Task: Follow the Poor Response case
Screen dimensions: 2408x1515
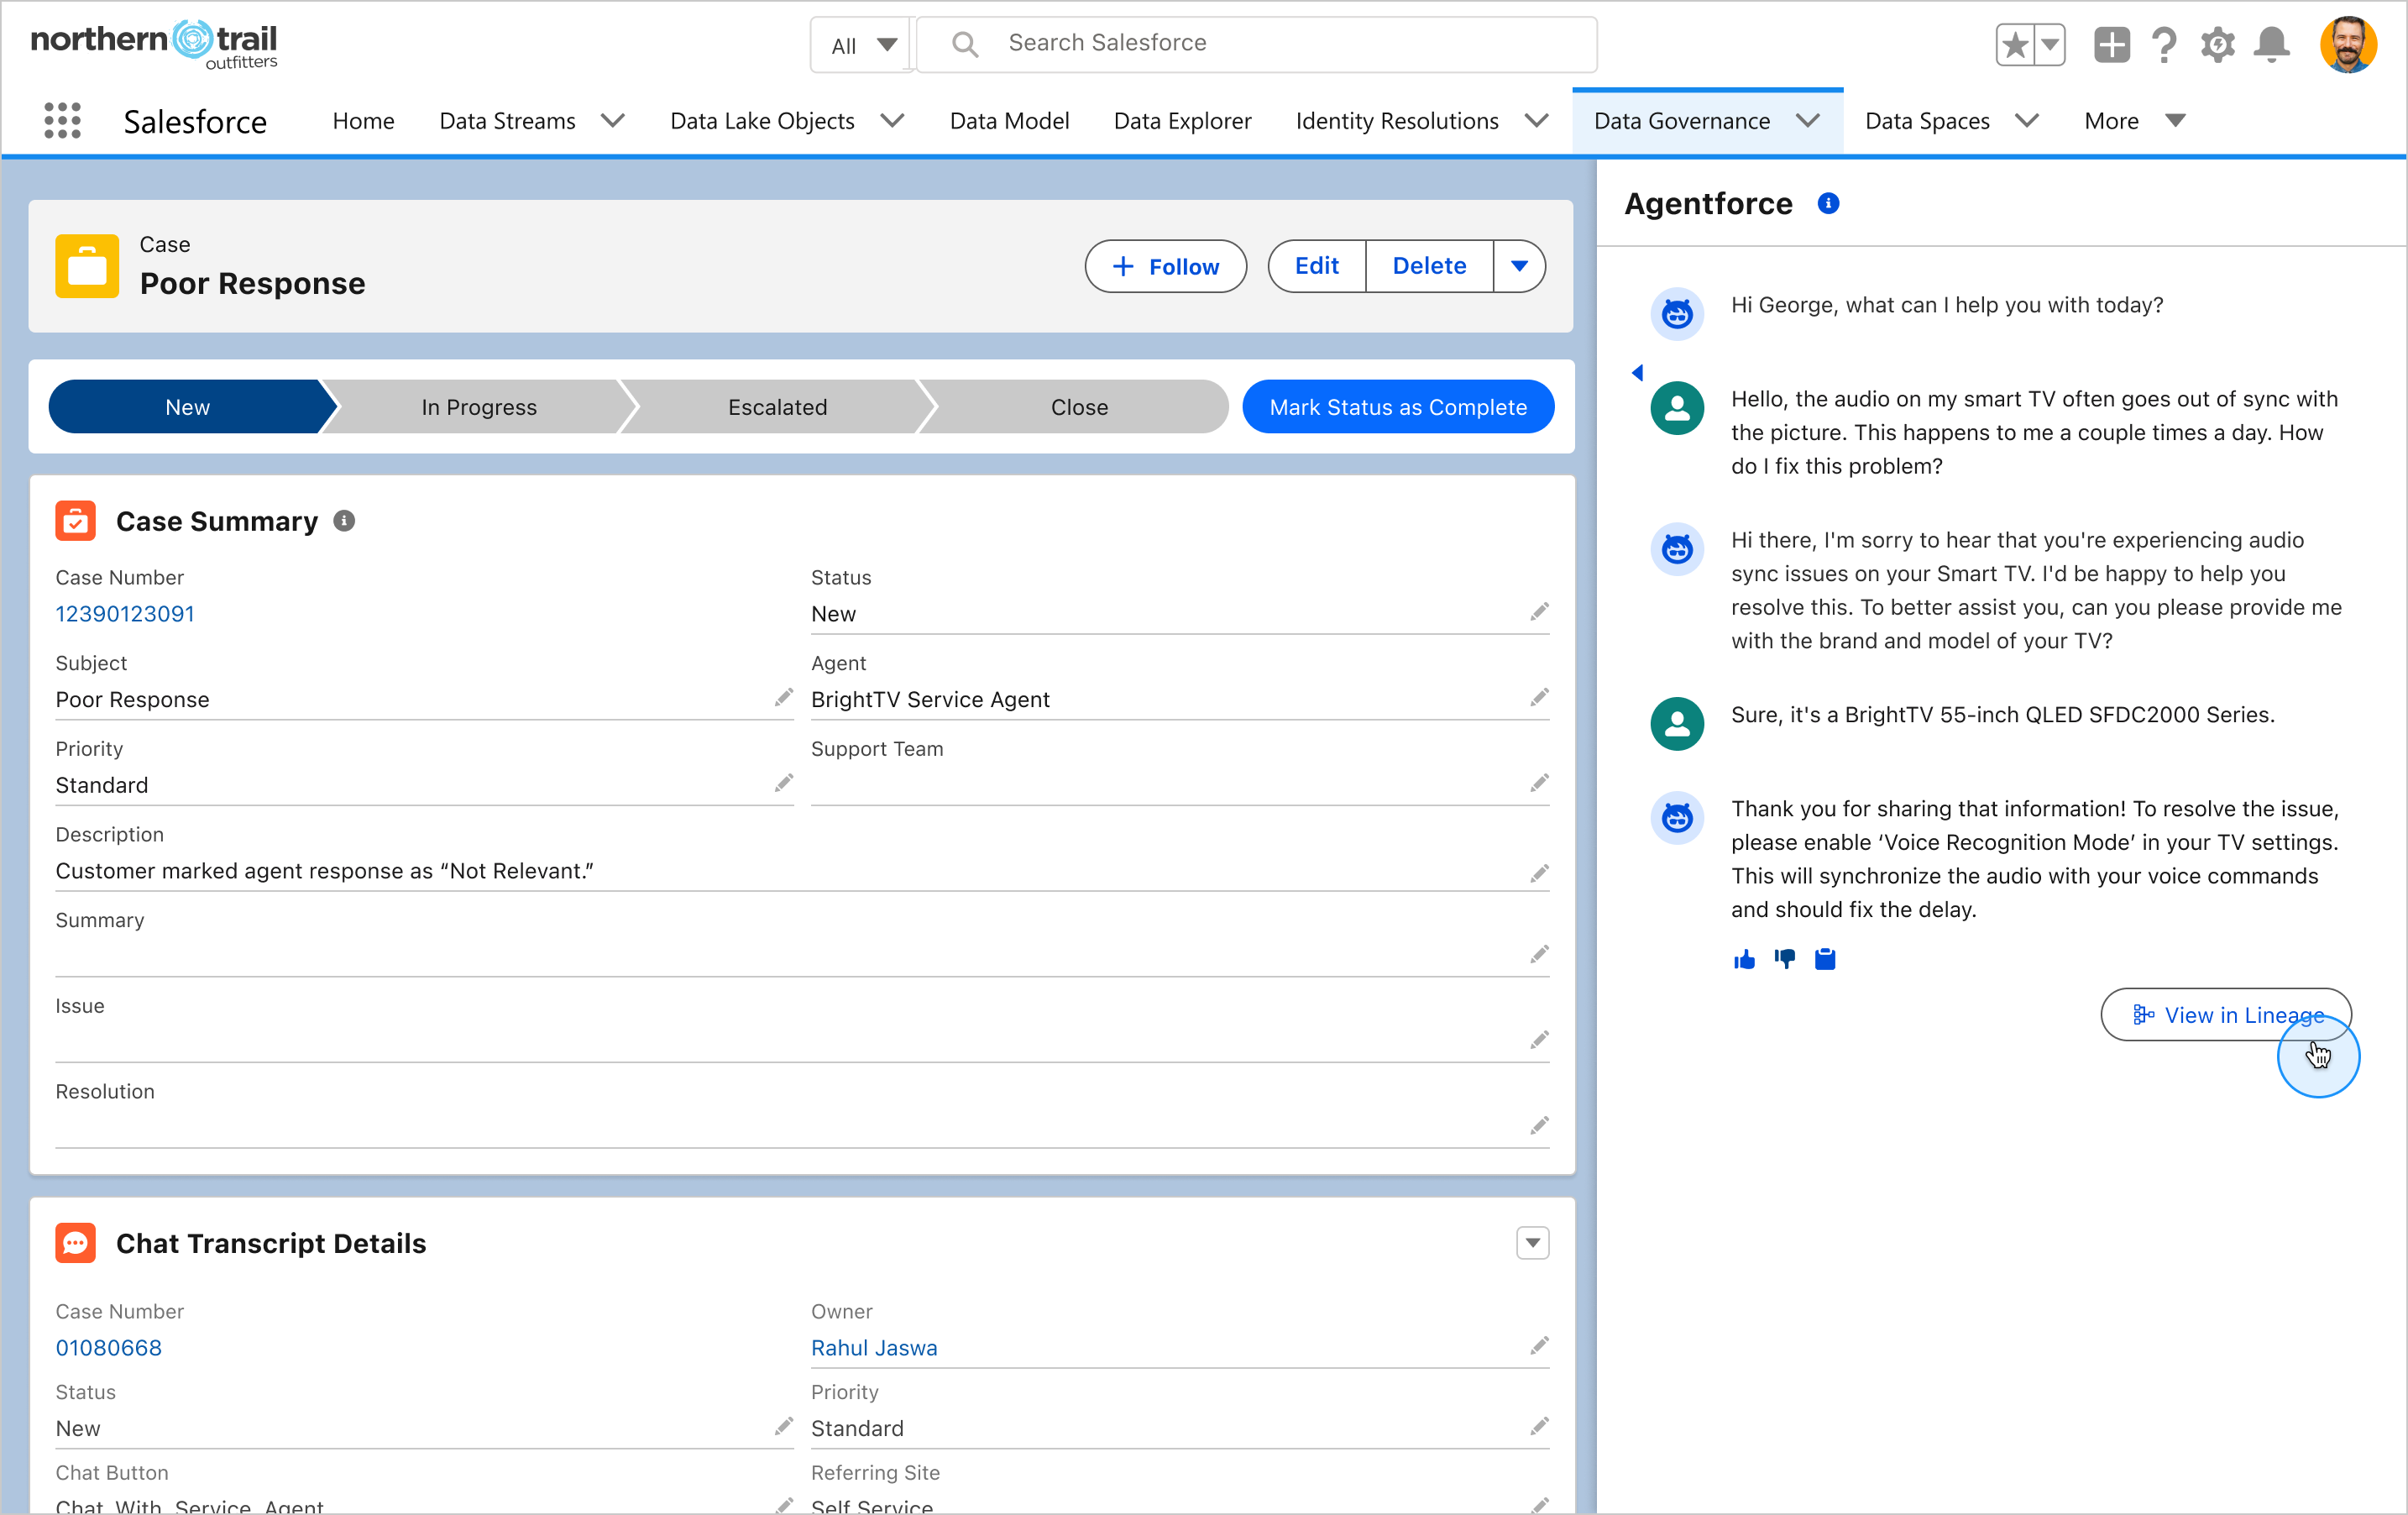Action: pyautogui.click(x=1165, y=266)
